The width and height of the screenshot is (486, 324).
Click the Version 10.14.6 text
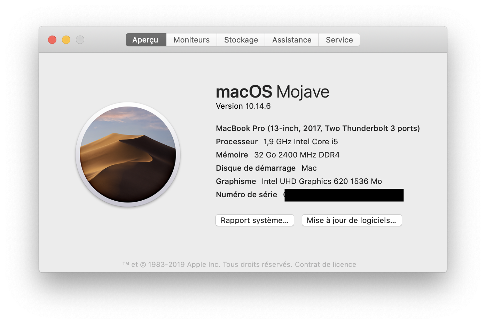point(243,106)
